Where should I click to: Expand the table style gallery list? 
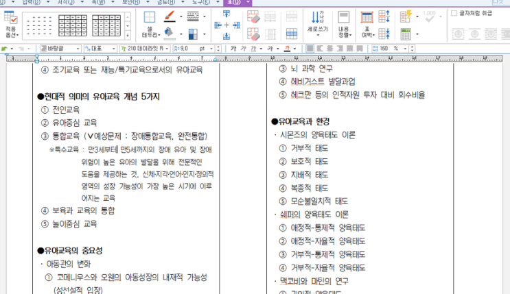click(x=128, y=35)
